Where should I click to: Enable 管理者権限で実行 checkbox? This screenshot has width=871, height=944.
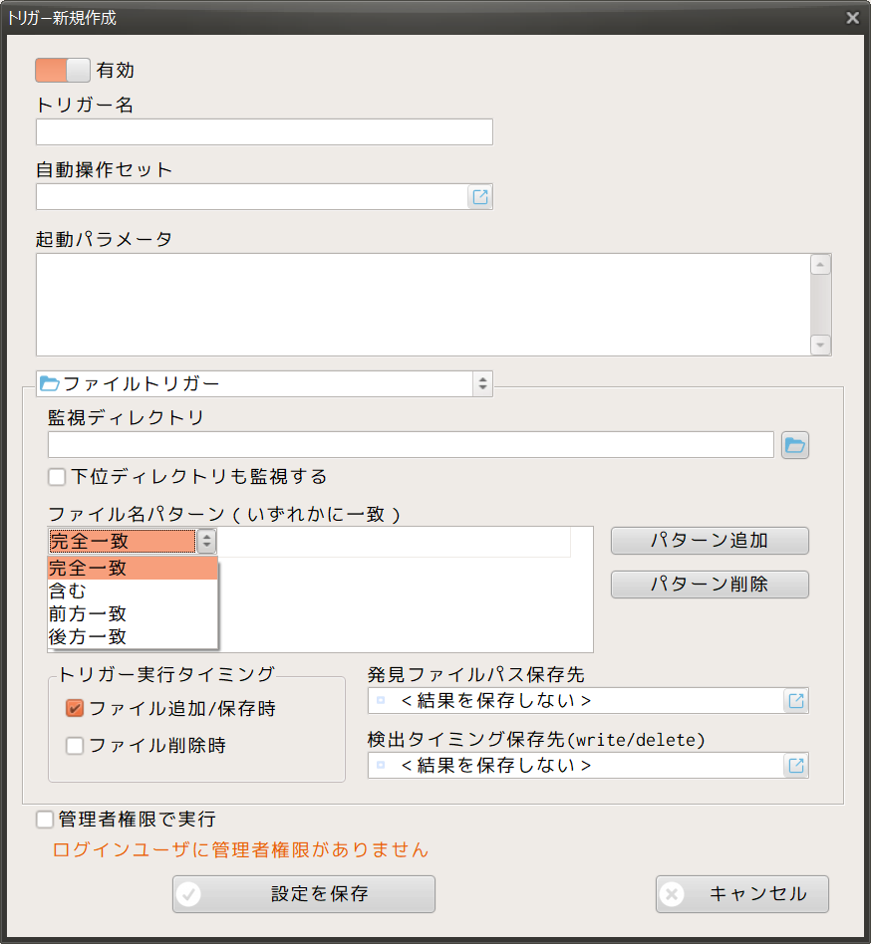(x=45, y=820)
